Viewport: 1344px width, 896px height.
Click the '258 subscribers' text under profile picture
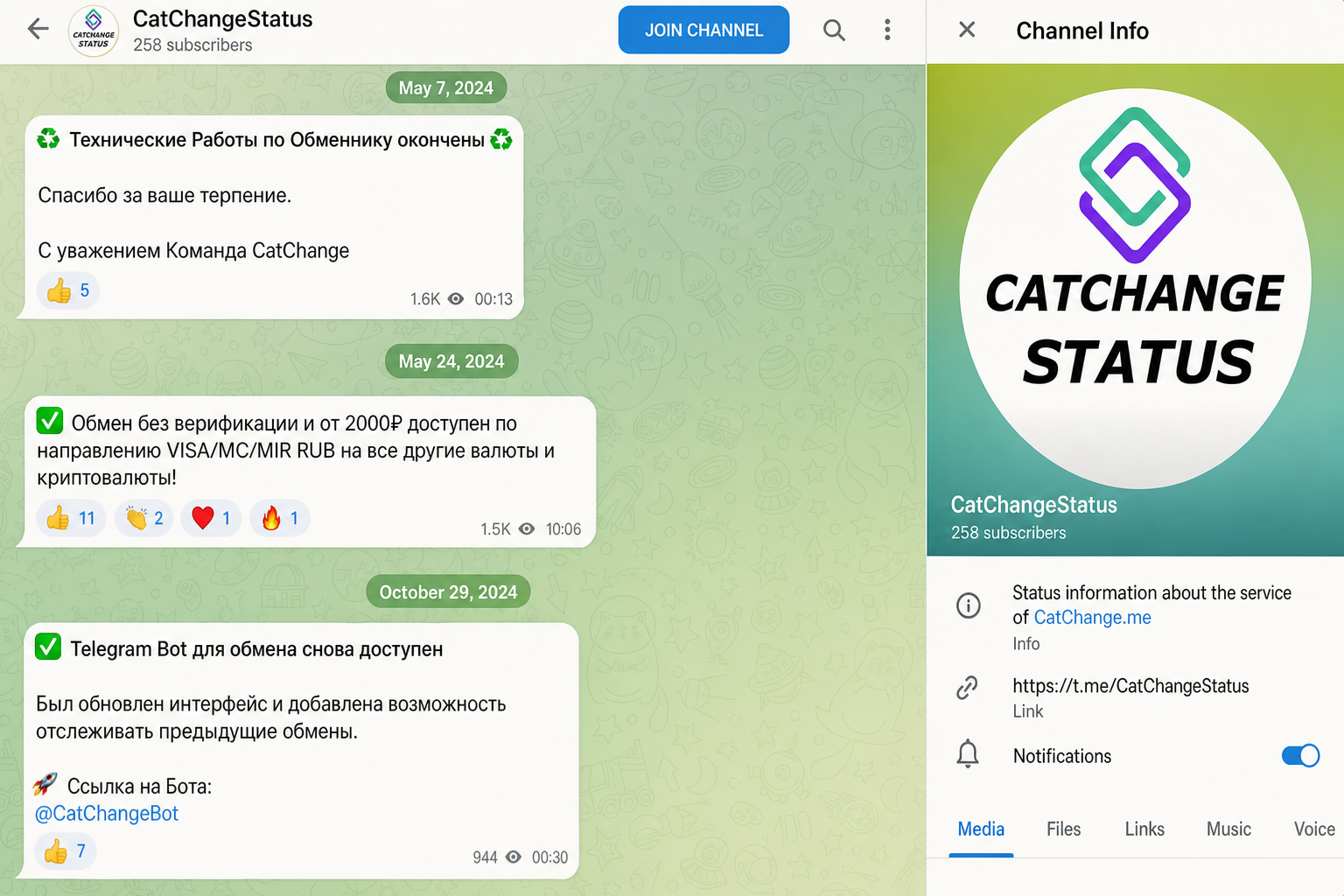pyautogui.click(x=1009, y=533)
